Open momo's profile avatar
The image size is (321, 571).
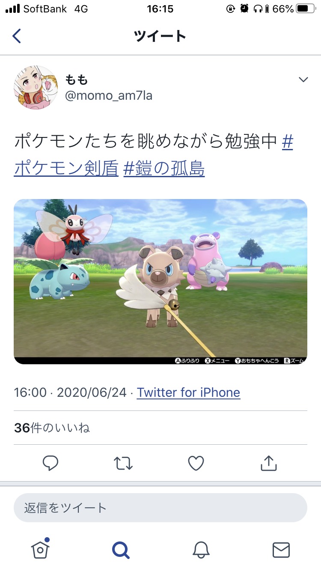coord(36,87)
